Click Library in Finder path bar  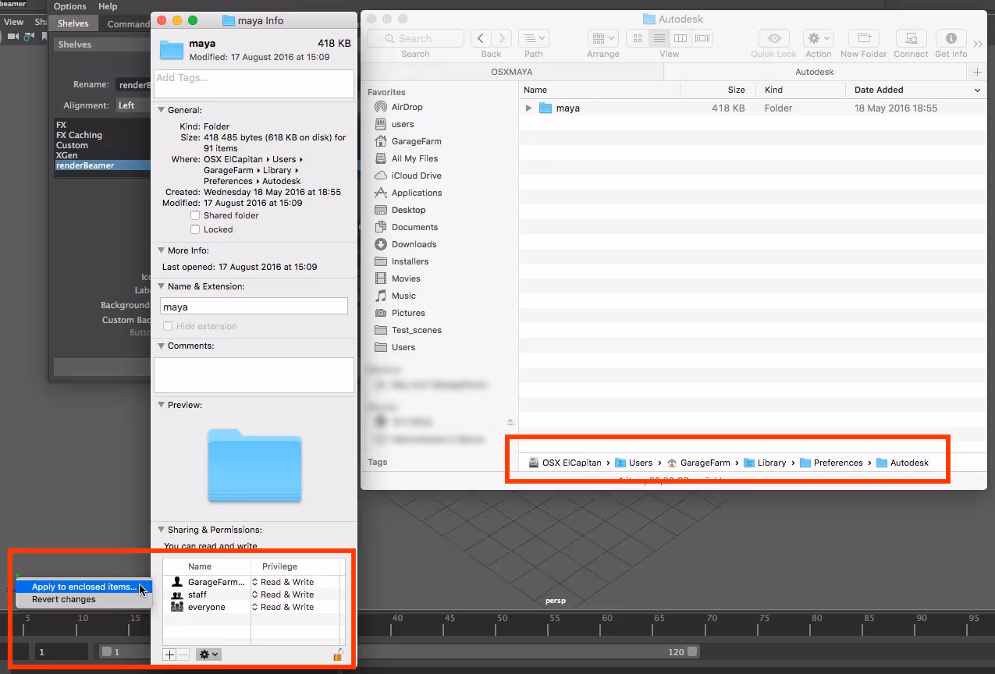pos(765,463)
